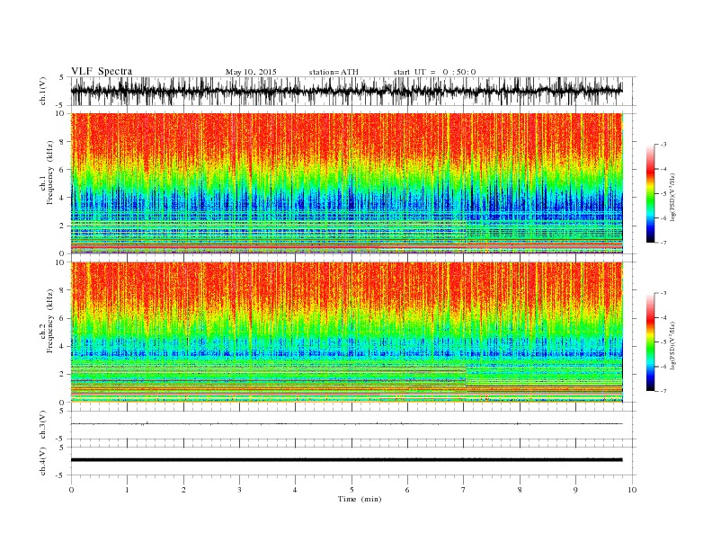
Task: Select the "start UT = 0 :50: 0" text
Action: point(434,72)
